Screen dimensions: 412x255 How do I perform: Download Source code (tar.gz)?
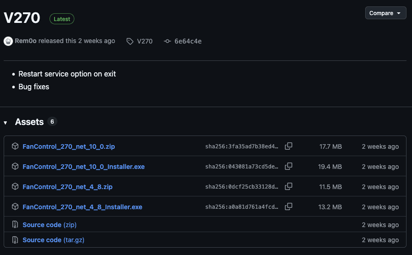coord(53,240)
